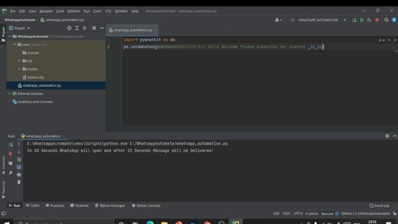Click CRLF line separator in status bar

tap(286, 213)
